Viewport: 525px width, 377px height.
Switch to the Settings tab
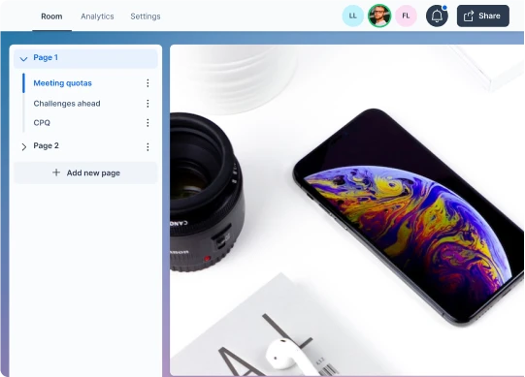coord(146,16)
